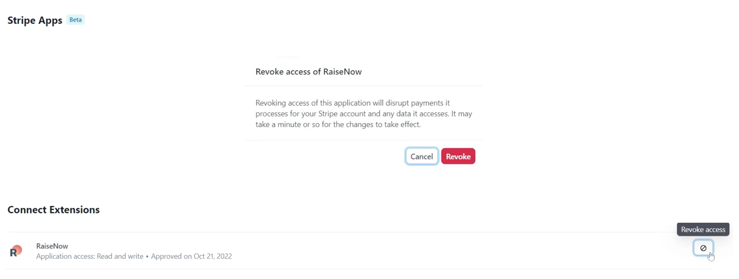Image resolution: width=739 pixels, height=279 pixels.
Task: Click the RaiseNow logo icon
Action: pyautogui.click(x=16, y=251)
